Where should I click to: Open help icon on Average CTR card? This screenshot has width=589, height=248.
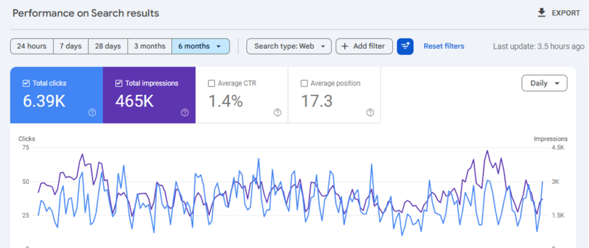tap(277, 113)
